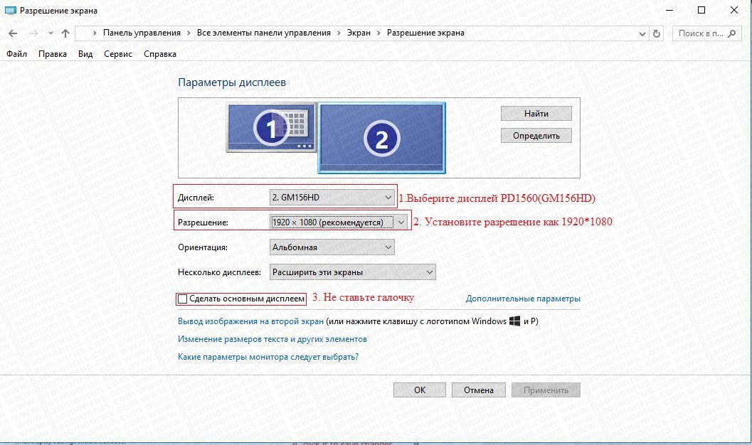Open Изменение размеров текста и других элементов link
The image size is (752, 445).
[x=272, y=339]
